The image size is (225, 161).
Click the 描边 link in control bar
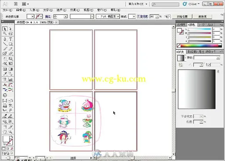click(x=48, y=17)
